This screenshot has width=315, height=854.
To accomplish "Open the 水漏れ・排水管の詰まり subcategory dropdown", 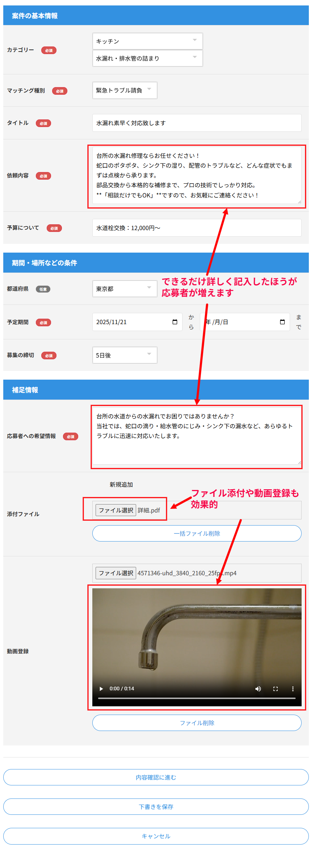I will pos(147,58).
